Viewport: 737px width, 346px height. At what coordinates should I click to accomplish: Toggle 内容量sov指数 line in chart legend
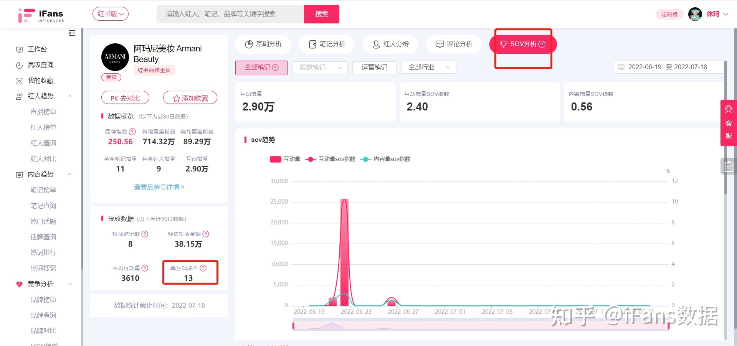coord(385,159)
